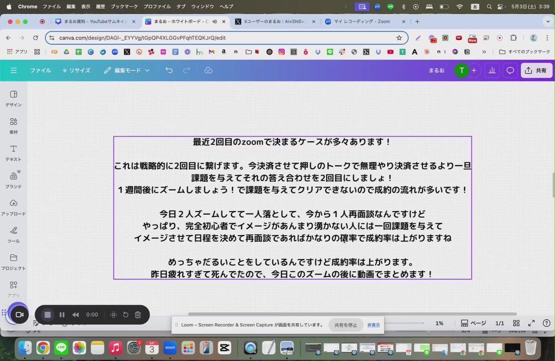Open Spotlight search in menu bar

(489, 7)
